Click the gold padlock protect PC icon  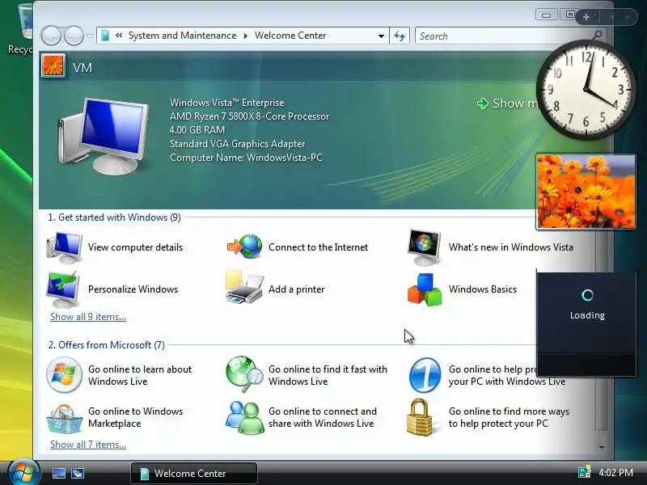point(420,417)
